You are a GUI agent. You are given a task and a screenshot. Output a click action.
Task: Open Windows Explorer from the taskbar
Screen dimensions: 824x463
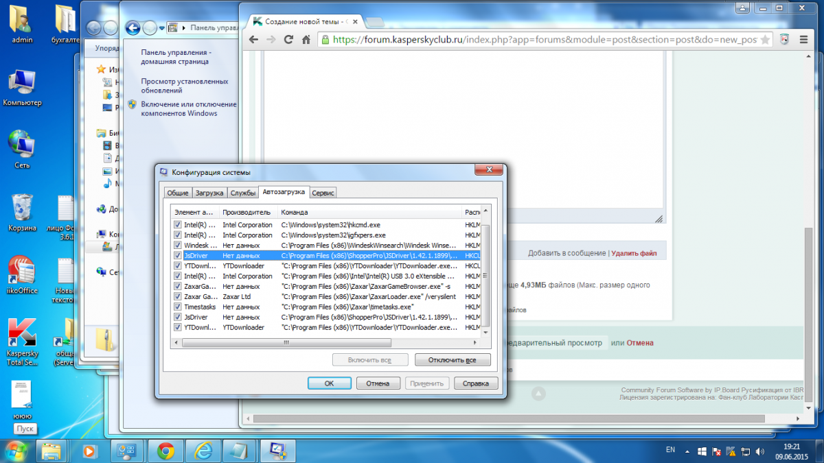pos(52,451)
